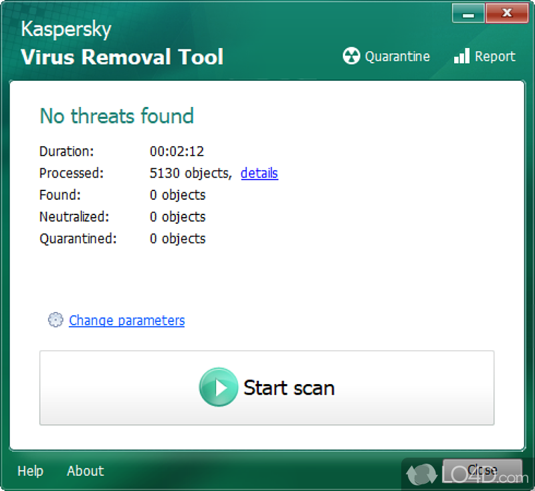
Task: Open the Report bar chart icon
Action: pos(461,56)
